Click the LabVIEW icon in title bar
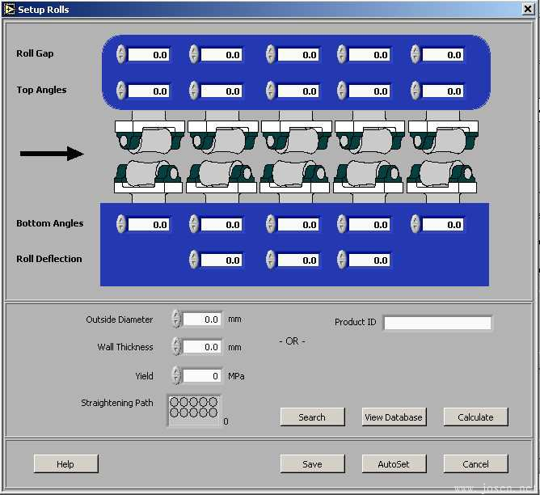The image size is (540, 495). point(9,9)
